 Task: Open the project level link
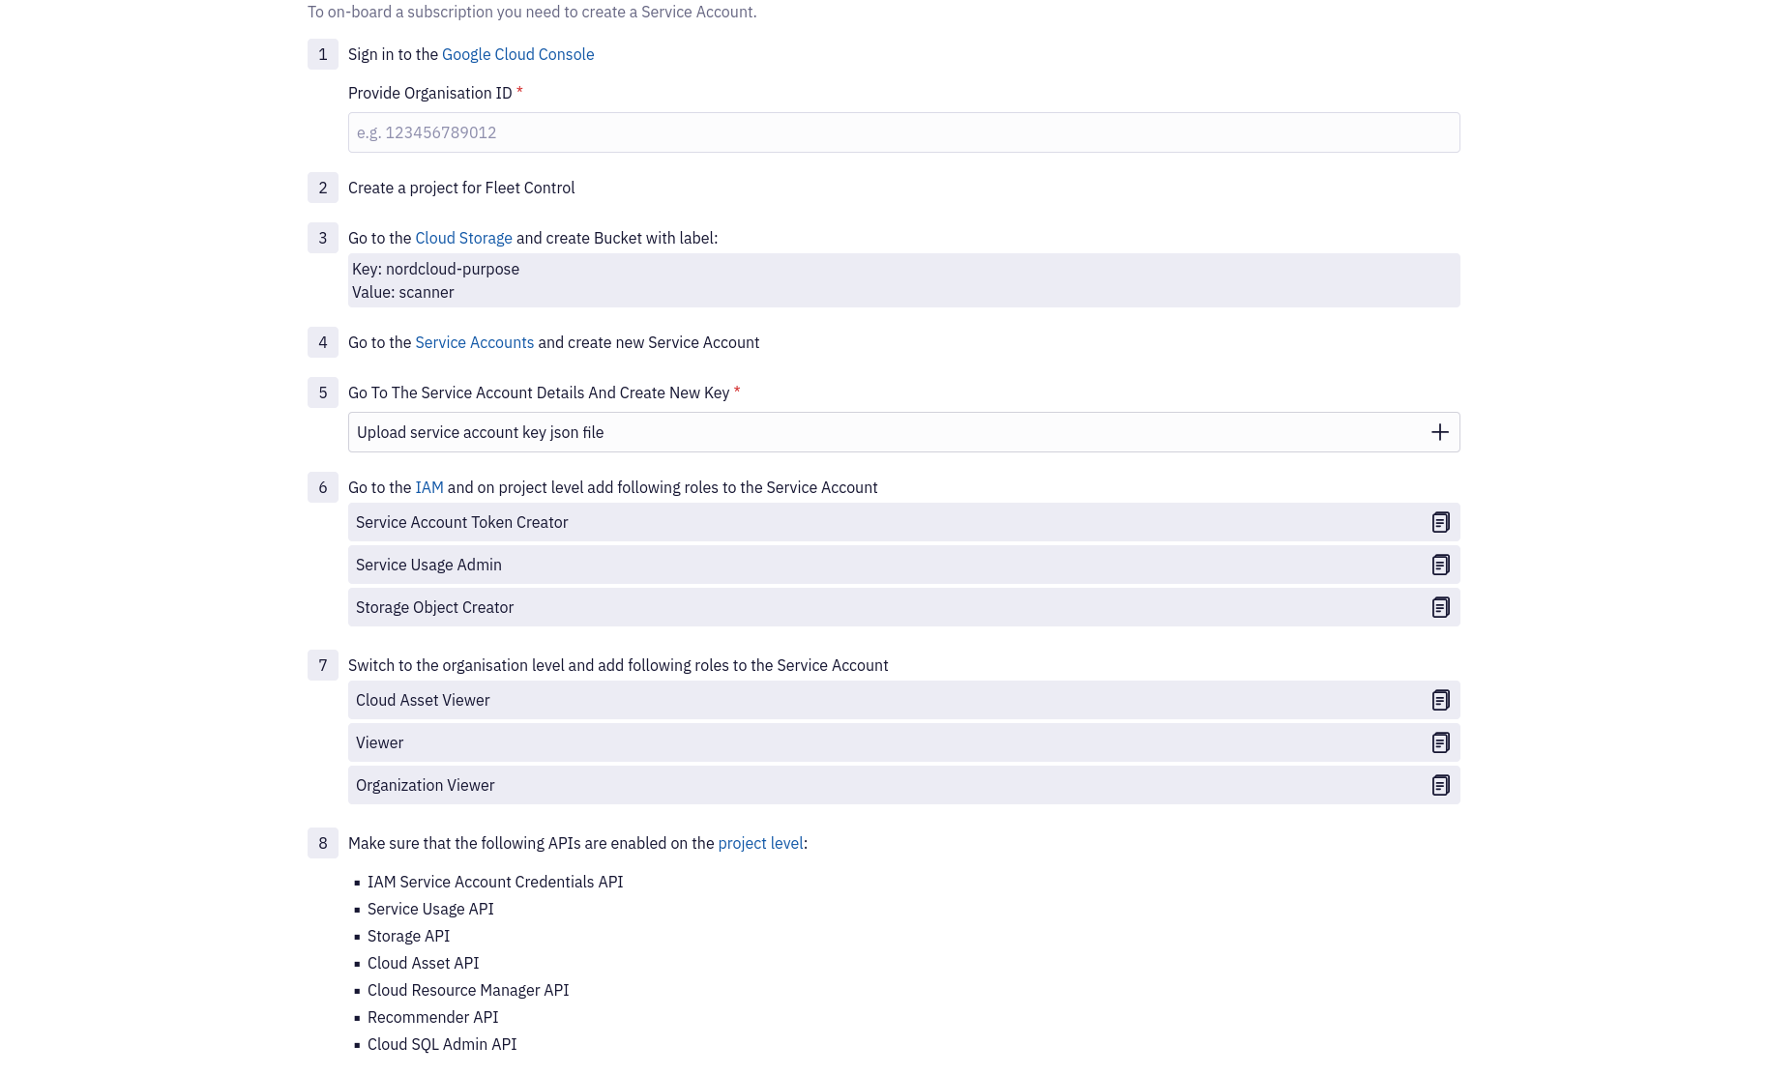(x=760, y=843)
